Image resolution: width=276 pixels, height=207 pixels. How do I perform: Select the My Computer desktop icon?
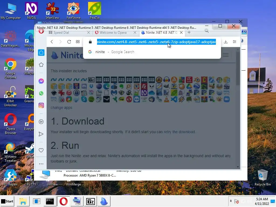point(11,11)
